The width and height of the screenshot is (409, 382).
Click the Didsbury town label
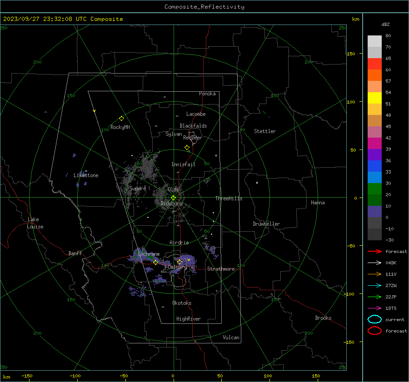point(171,203)
